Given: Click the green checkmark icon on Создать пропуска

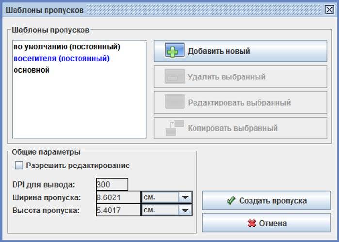Looking at the screenshot, I should [231, 201].
